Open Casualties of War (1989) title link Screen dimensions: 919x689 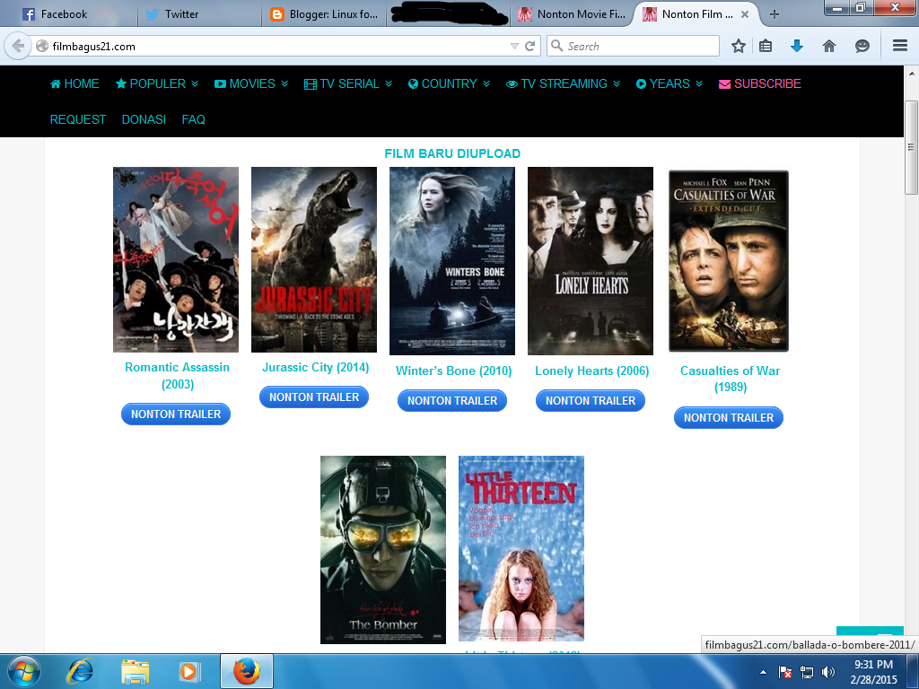point(730,379)
